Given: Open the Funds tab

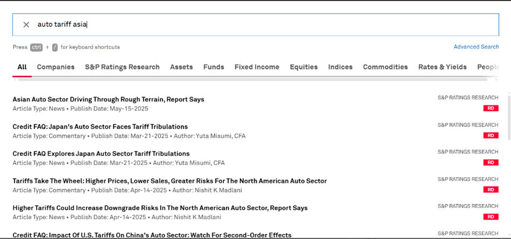Looking at the screenshot, I should (x=213, y=67).
